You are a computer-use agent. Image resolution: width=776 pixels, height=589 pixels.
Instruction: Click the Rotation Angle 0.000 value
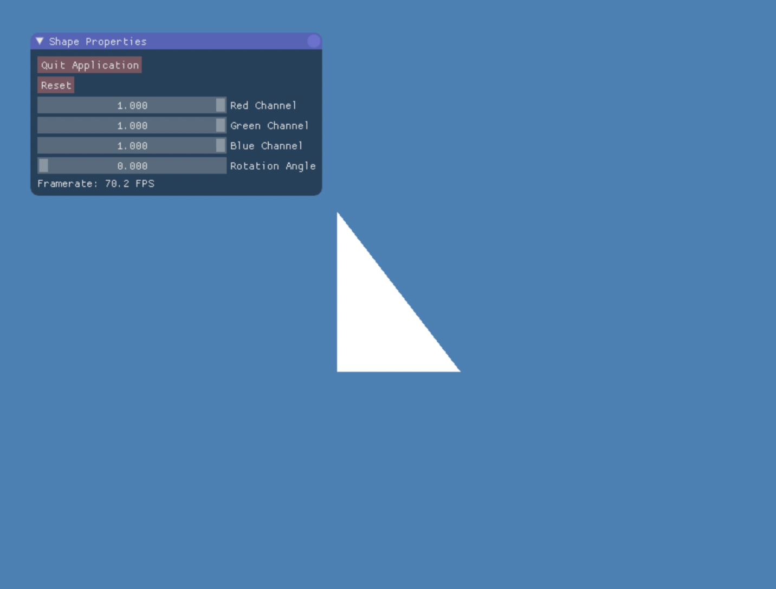(132, 165)
